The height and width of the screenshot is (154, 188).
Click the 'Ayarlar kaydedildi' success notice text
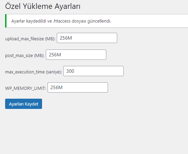tap(61, 21)
